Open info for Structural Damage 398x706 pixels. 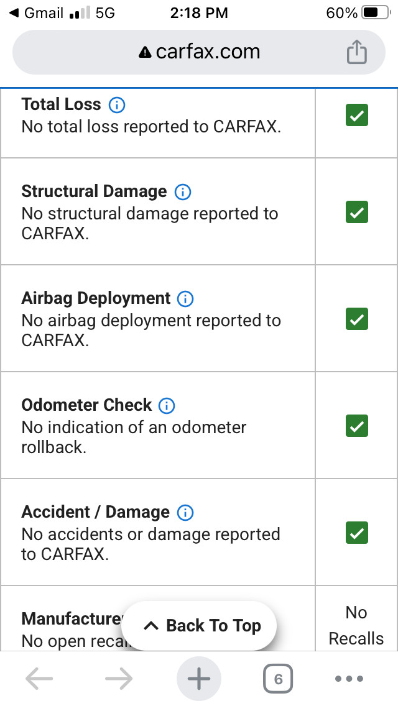[x=183, y=192]
